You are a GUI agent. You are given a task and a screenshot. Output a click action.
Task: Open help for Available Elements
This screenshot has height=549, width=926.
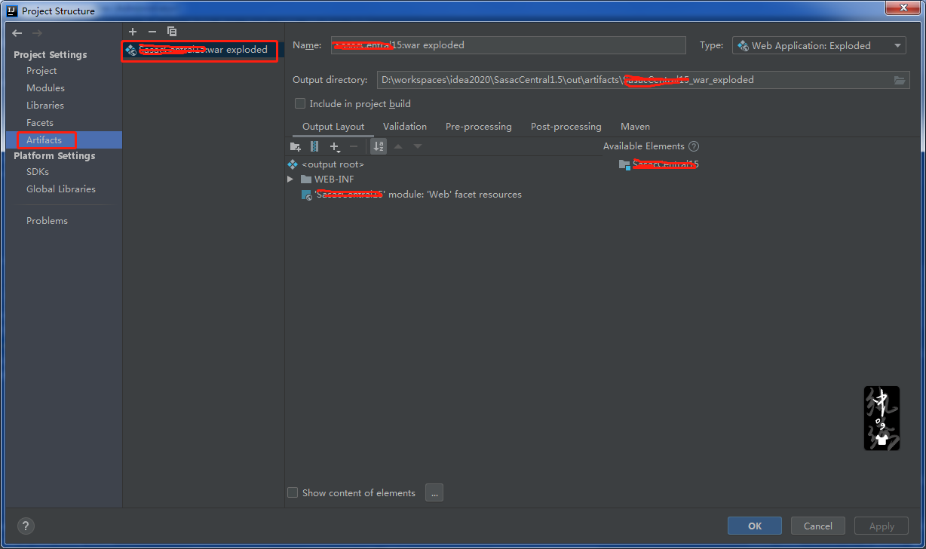coord(694,146)
